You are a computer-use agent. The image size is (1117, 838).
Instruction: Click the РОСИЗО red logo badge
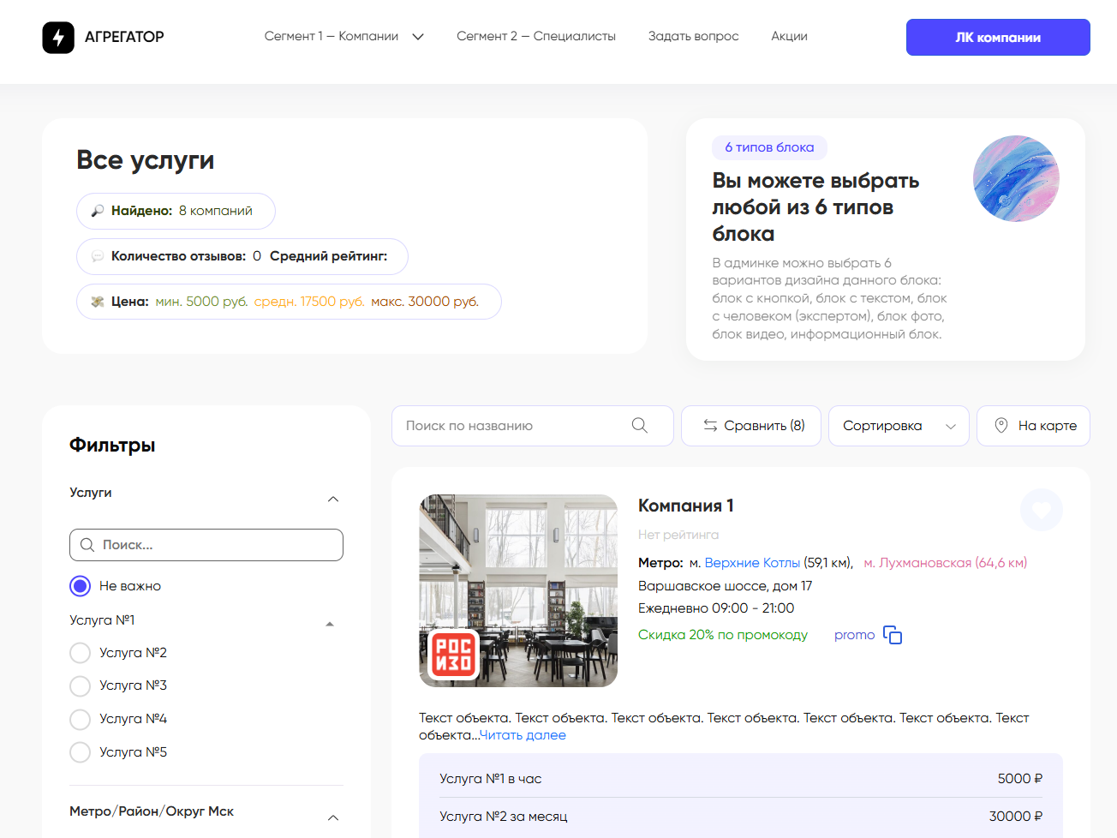tap(453, 654)
